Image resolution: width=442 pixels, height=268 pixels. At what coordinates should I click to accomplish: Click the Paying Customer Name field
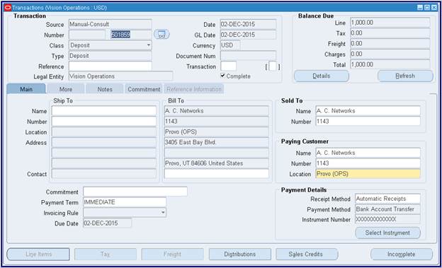tap(368, 153)
